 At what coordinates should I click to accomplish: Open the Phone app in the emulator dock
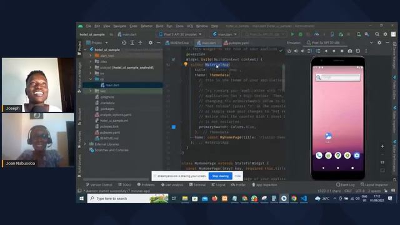point(319,156)
